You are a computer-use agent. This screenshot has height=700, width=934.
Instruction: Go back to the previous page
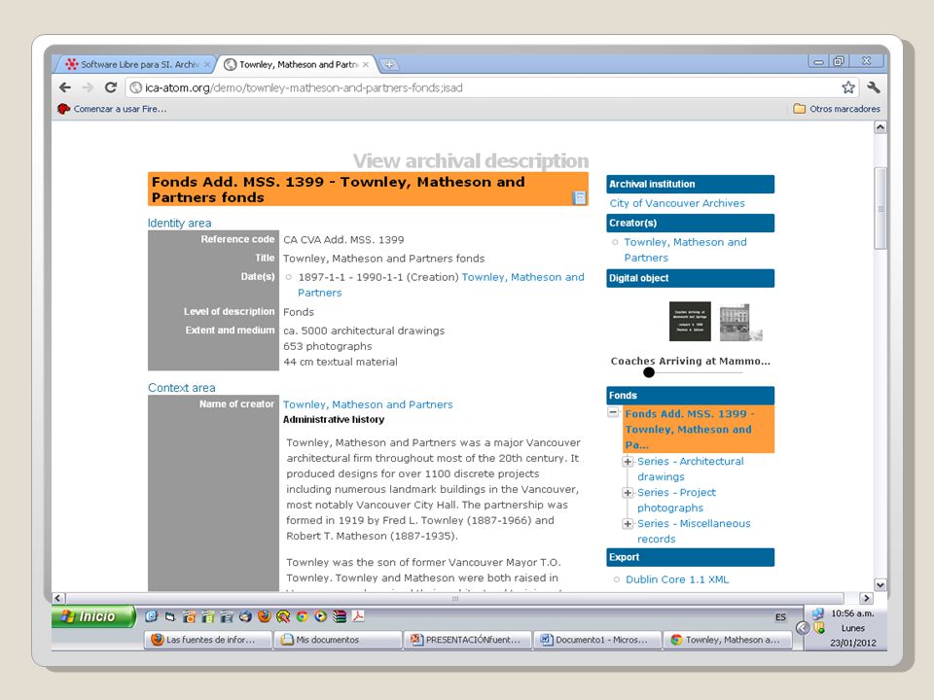pos(65,87)
